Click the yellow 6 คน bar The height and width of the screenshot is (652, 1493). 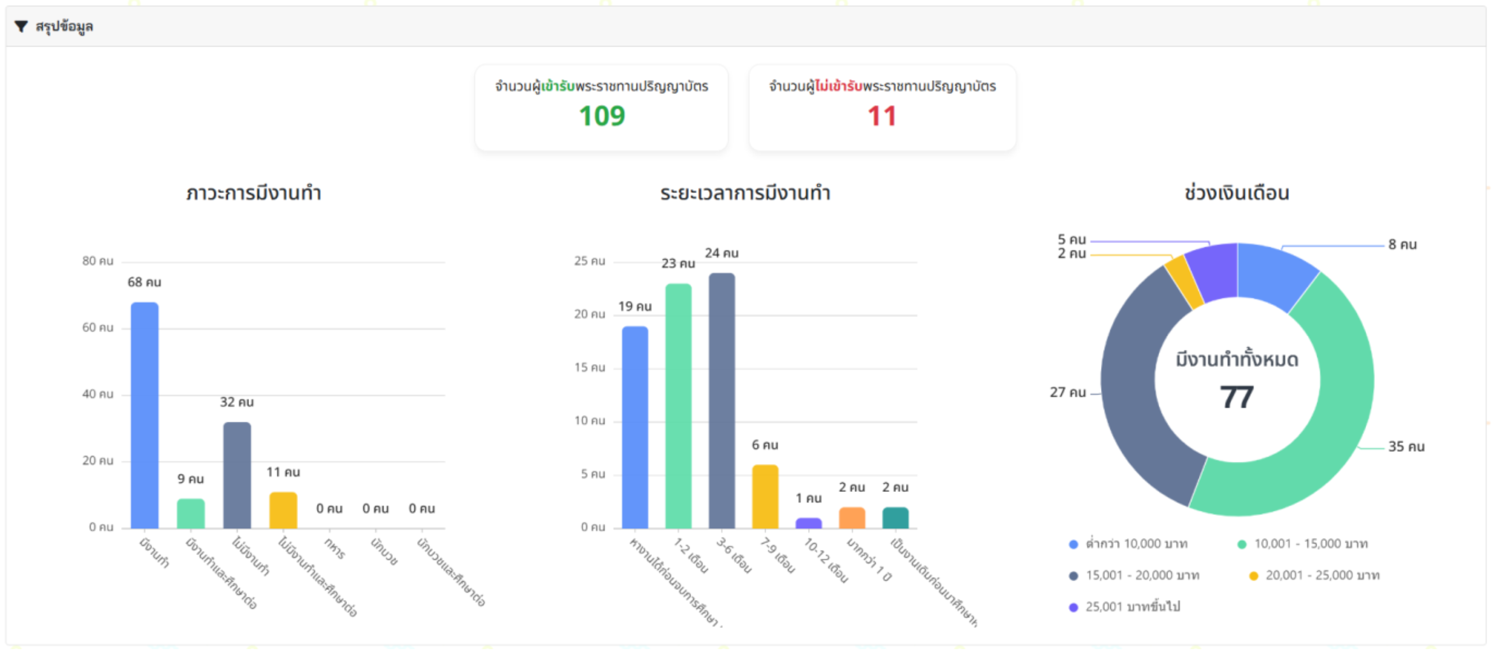point(765,497)
